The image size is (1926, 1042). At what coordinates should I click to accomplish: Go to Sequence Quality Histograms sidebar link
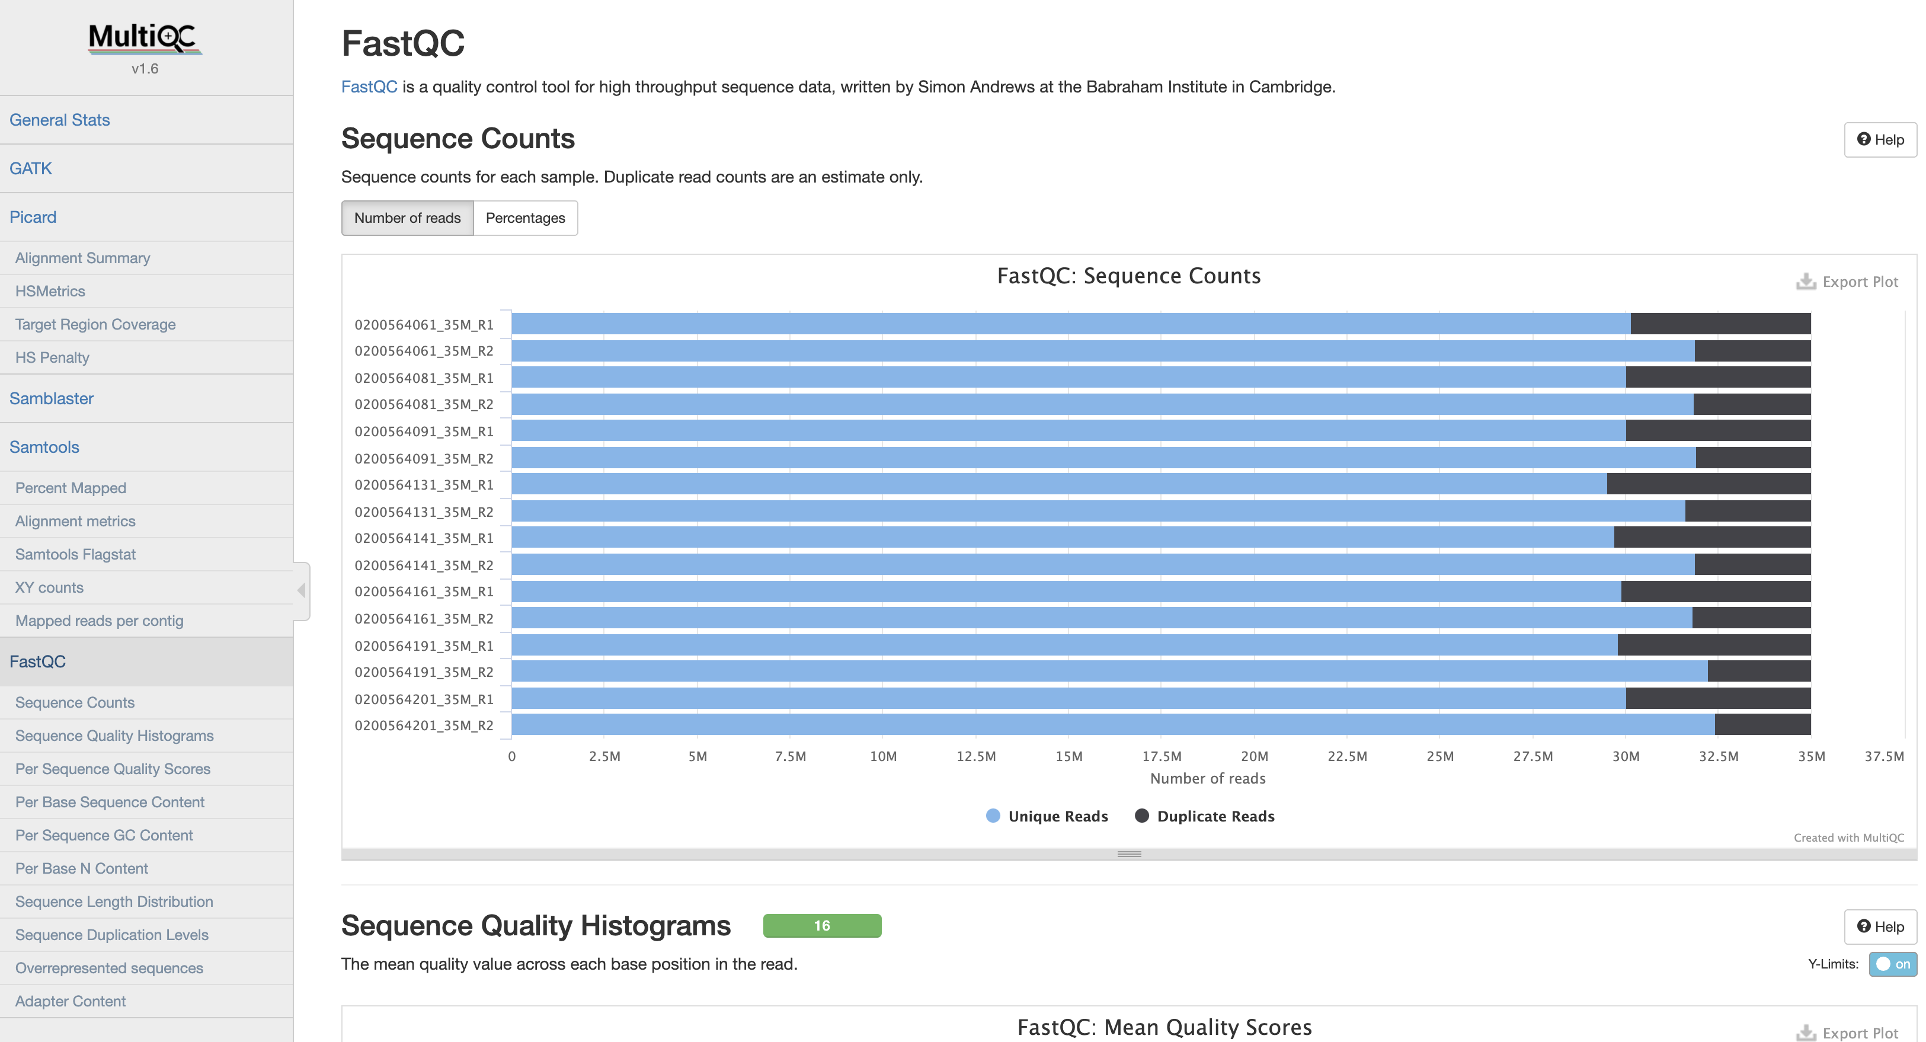(146, 736)
